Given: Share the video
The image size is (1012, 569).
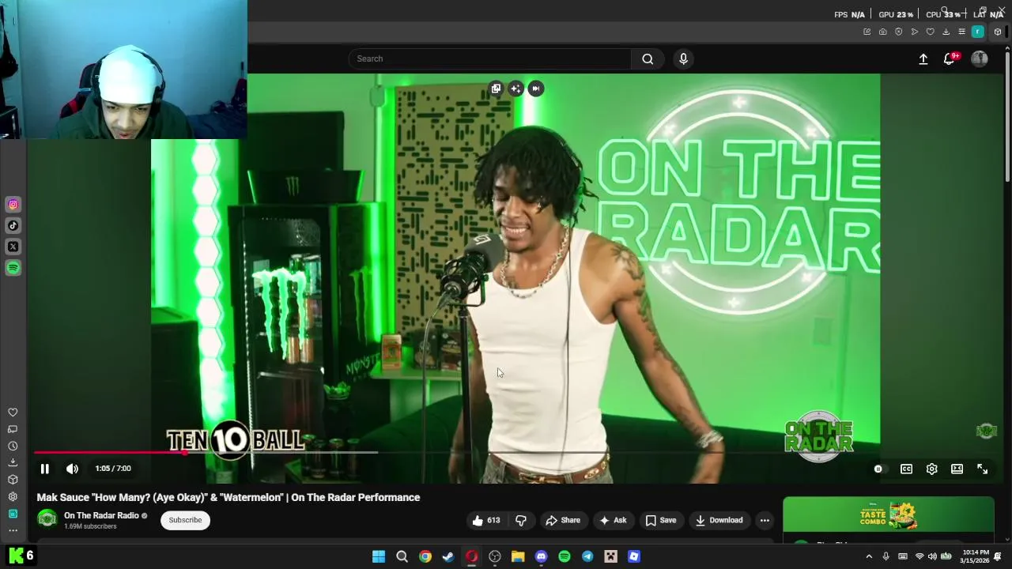Looking at the screenshot, I should click(x=563, y=520).
